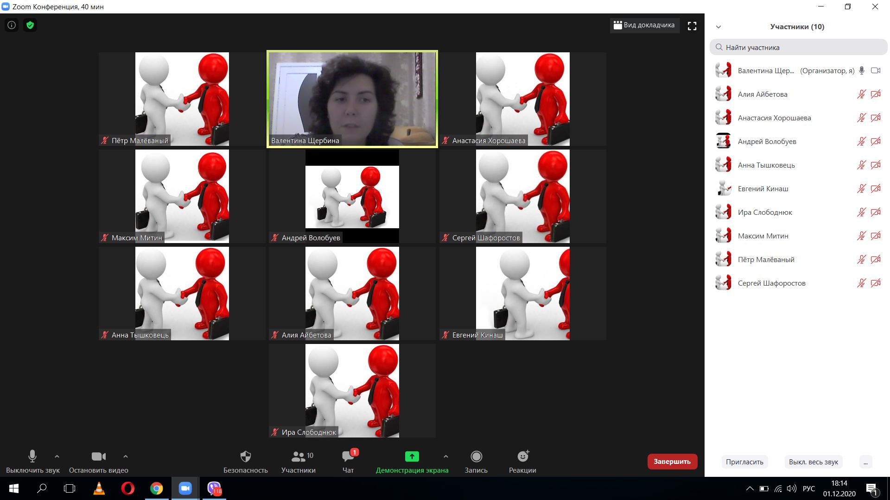Enter full screen mode icon
This screenshot has height=500, width=890.
tap(692, 26)
